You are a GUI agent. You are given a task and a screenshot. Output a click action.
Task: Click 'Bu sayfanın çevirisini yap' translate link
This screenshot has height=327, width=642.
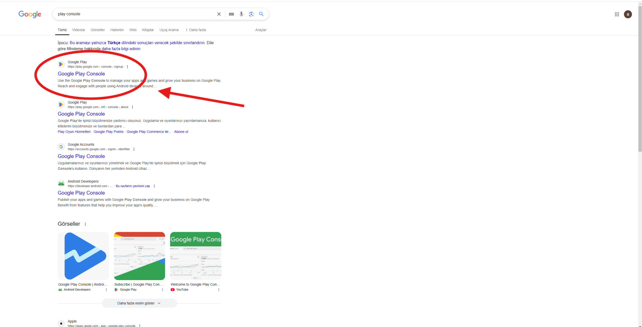133,186
